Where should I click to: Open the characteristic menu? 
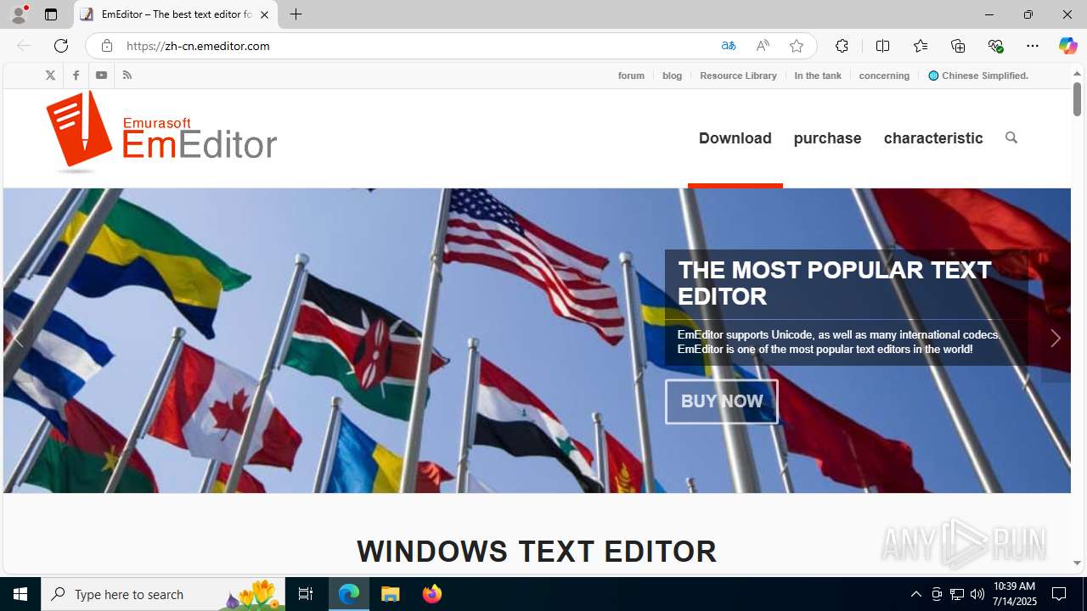pos(933,137)
